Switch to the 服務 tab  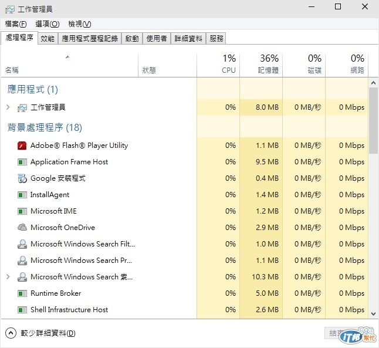(216, 39)
